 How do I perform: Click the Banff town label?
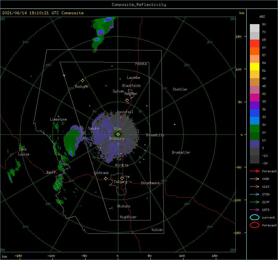pyautogui.click(x=51, y=172)
